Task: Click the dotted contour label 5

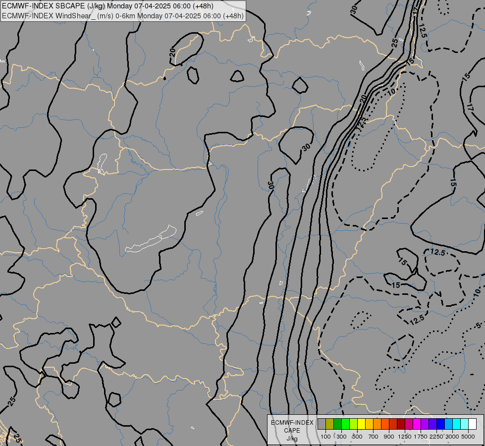Action: (x=478, y=325)
